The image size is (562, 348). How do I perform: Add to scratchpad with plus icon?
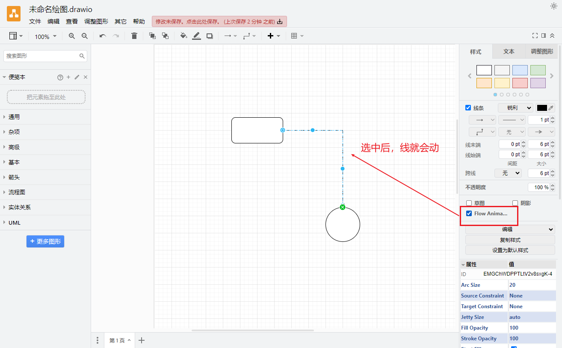click(68, 77)
